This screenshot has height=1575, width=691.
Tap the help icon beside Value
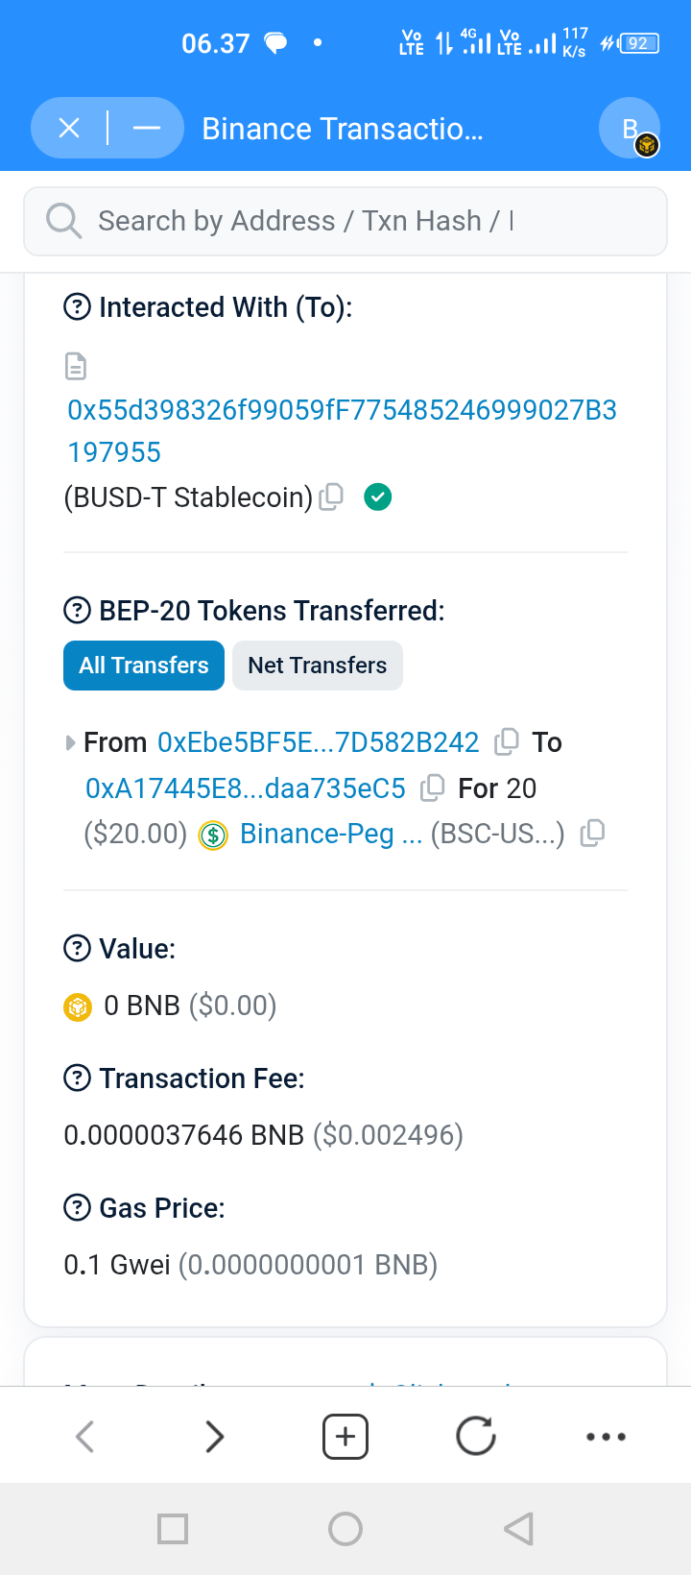click(x=77, y=949)
